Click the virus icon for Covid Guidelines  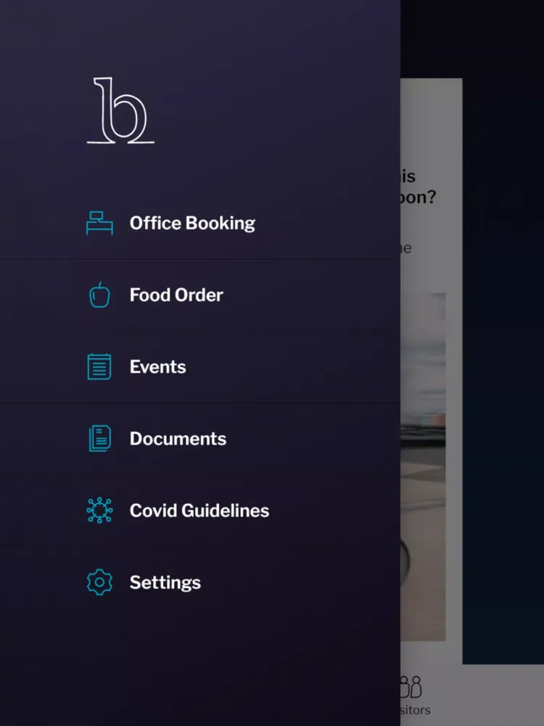click(99, 510)
